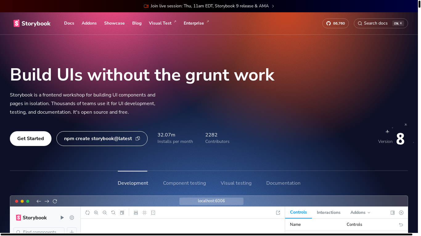Open Enterprise external link
This screenshot has height=236, width=421.
coord(196,23)
